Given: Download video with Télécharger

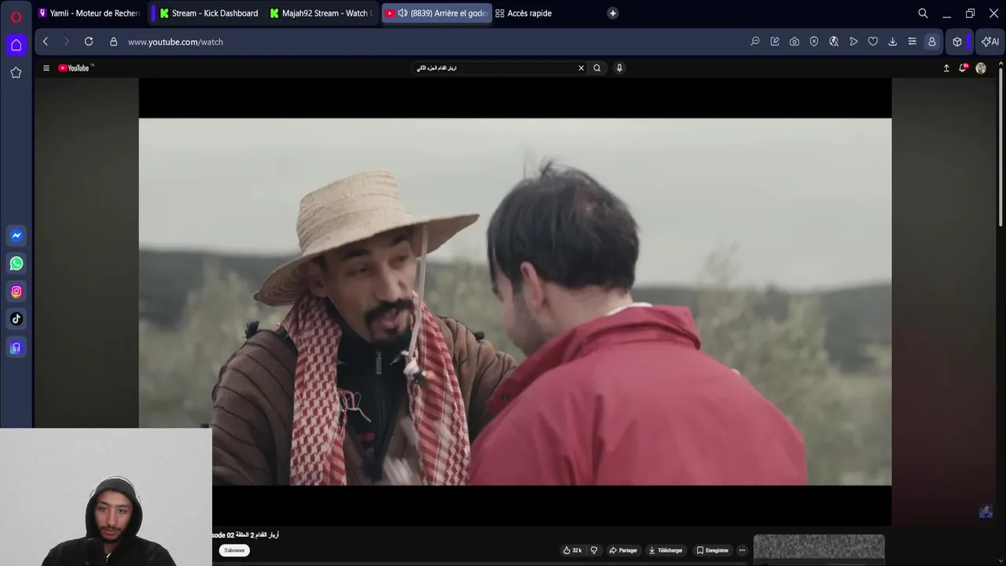Looking at the screenshot, I should (x=666, y=550).
